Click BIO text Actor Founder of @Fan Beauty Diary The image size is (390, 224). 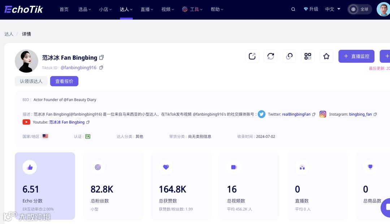pos(65,100)
